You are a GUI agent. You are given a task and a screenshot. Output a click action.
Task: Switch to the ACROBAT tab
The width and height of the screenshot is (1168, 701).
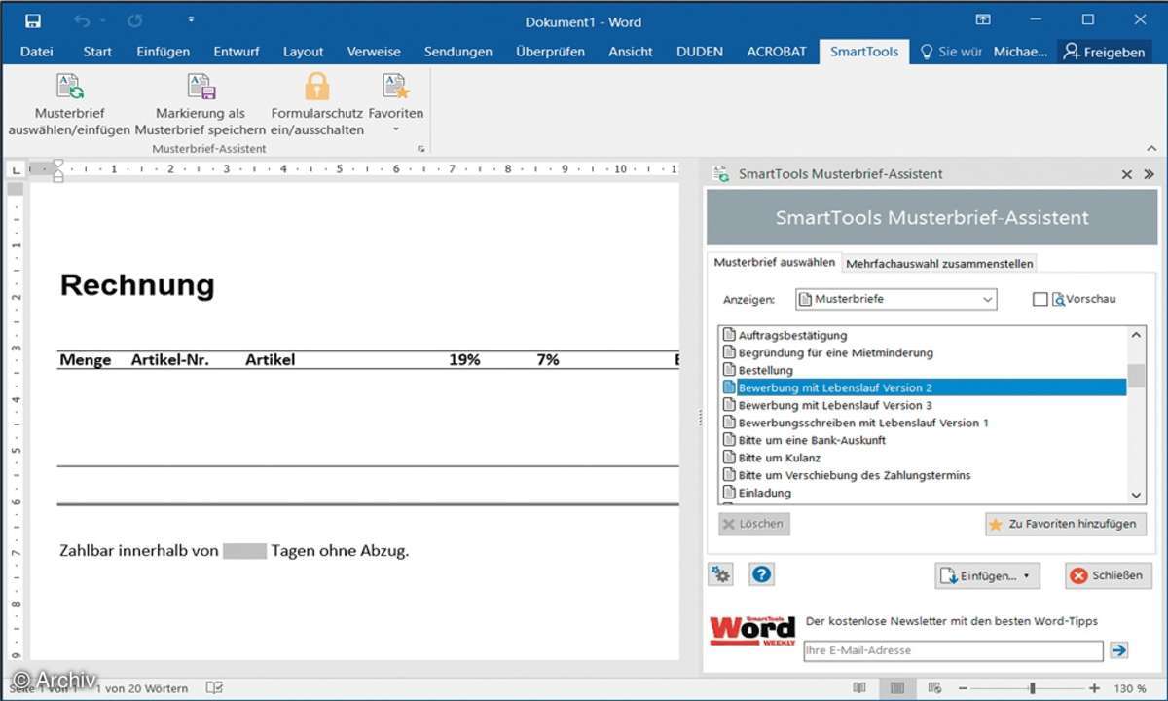point(777,52)
